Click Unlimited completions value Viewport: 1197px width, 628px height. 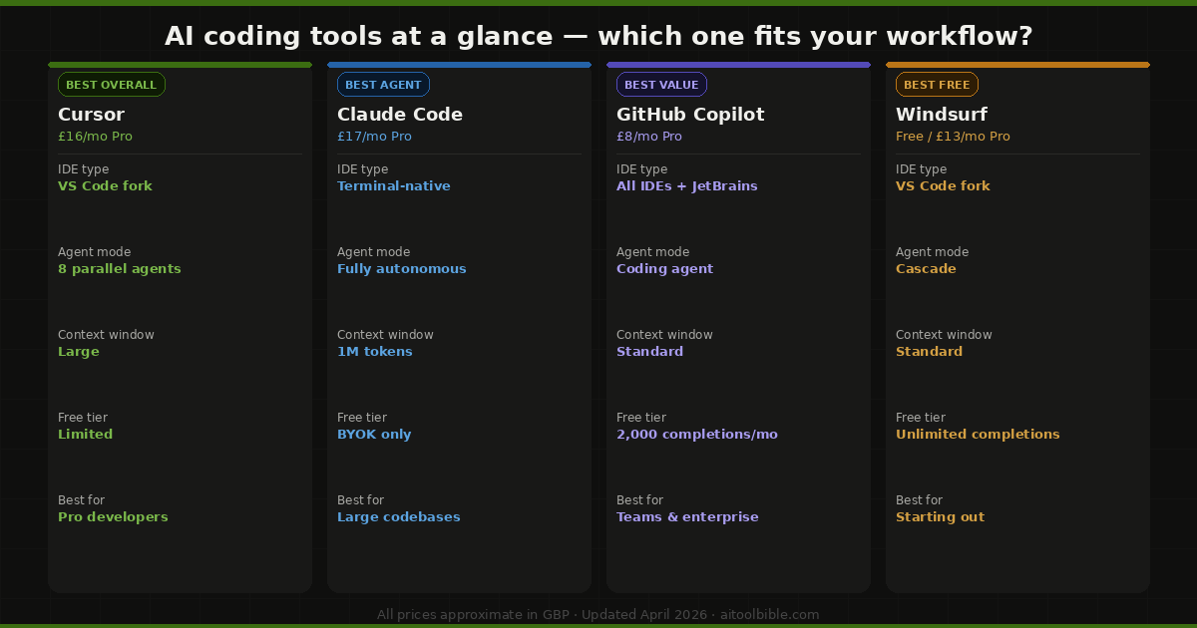pos(978,435)
